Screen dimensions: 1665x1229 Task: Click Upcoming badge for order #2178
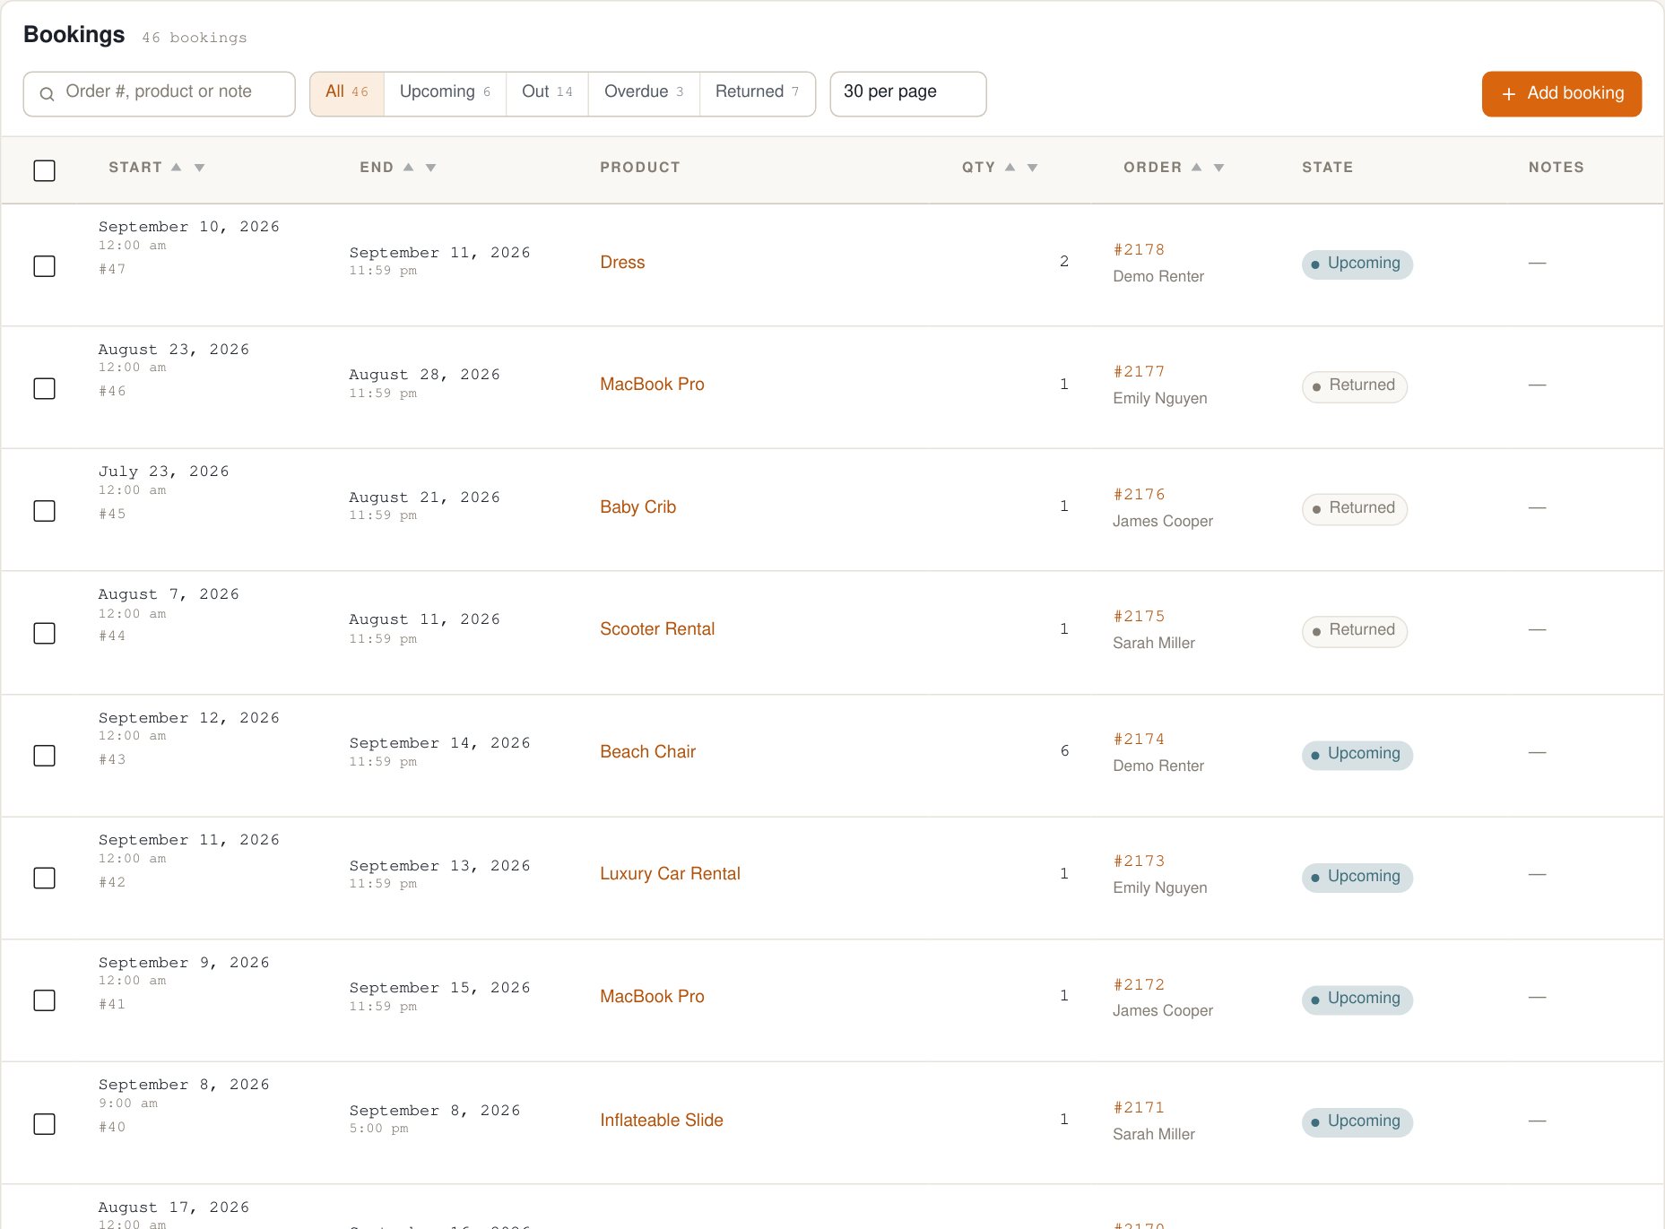point(1357,264)
